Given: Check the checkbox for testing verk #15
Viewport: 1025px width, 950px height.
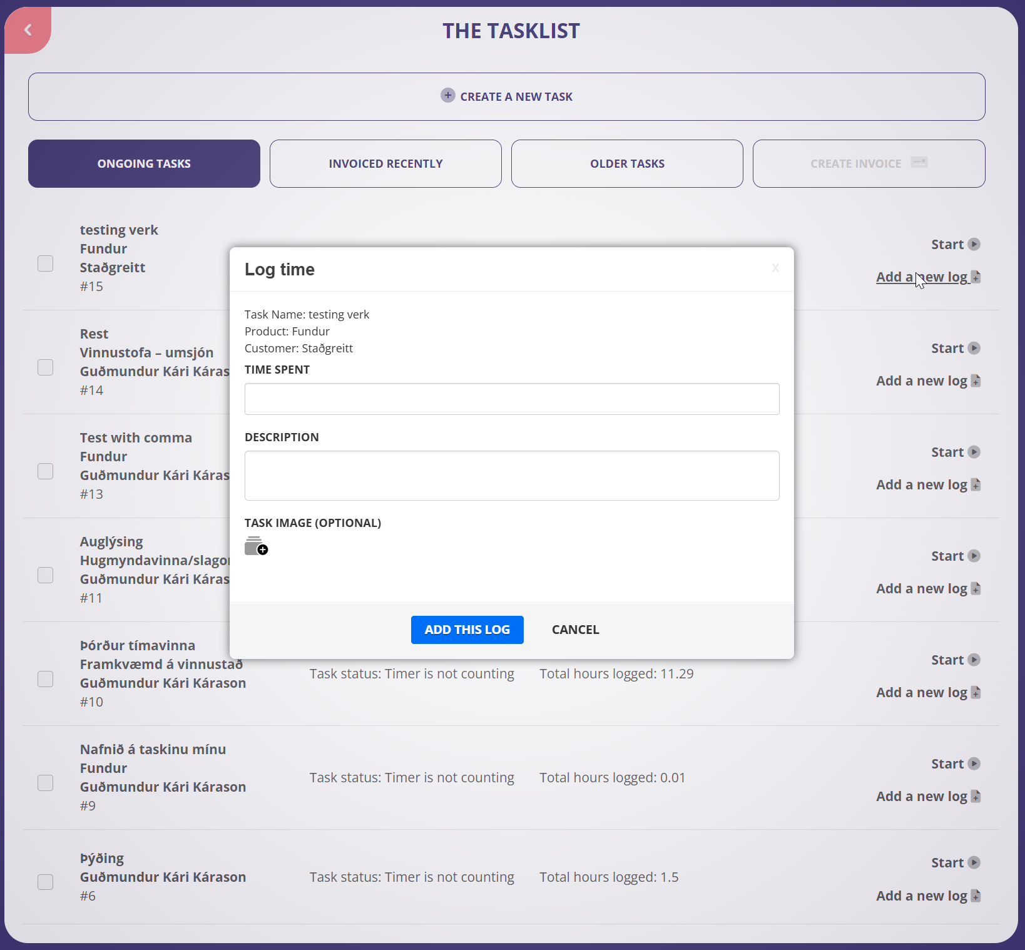Looking at the screenshot, I should pos(45,263).
